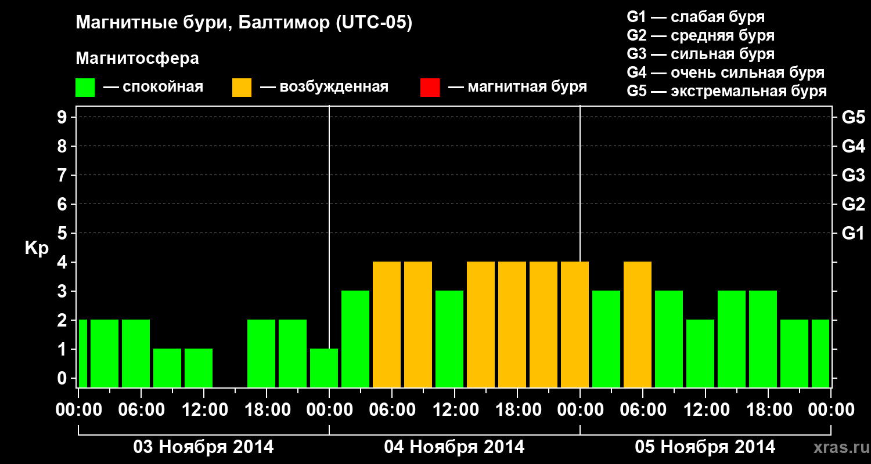This screenshot has width=871, height=464.
Task: Click the 'G5 — экстремальная буря' legend line
Action: coord(727,91)
